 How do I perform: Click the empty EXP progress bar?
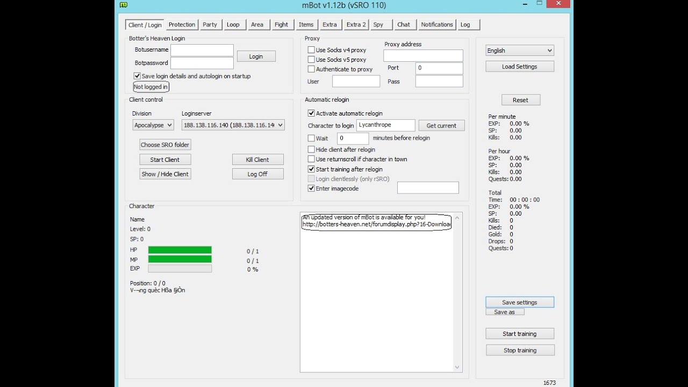point(180,269)
